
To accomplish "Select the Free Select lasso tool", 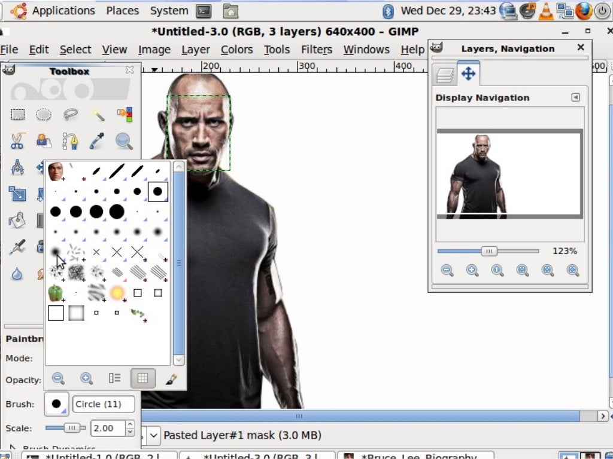I will [x=71, y=115].
